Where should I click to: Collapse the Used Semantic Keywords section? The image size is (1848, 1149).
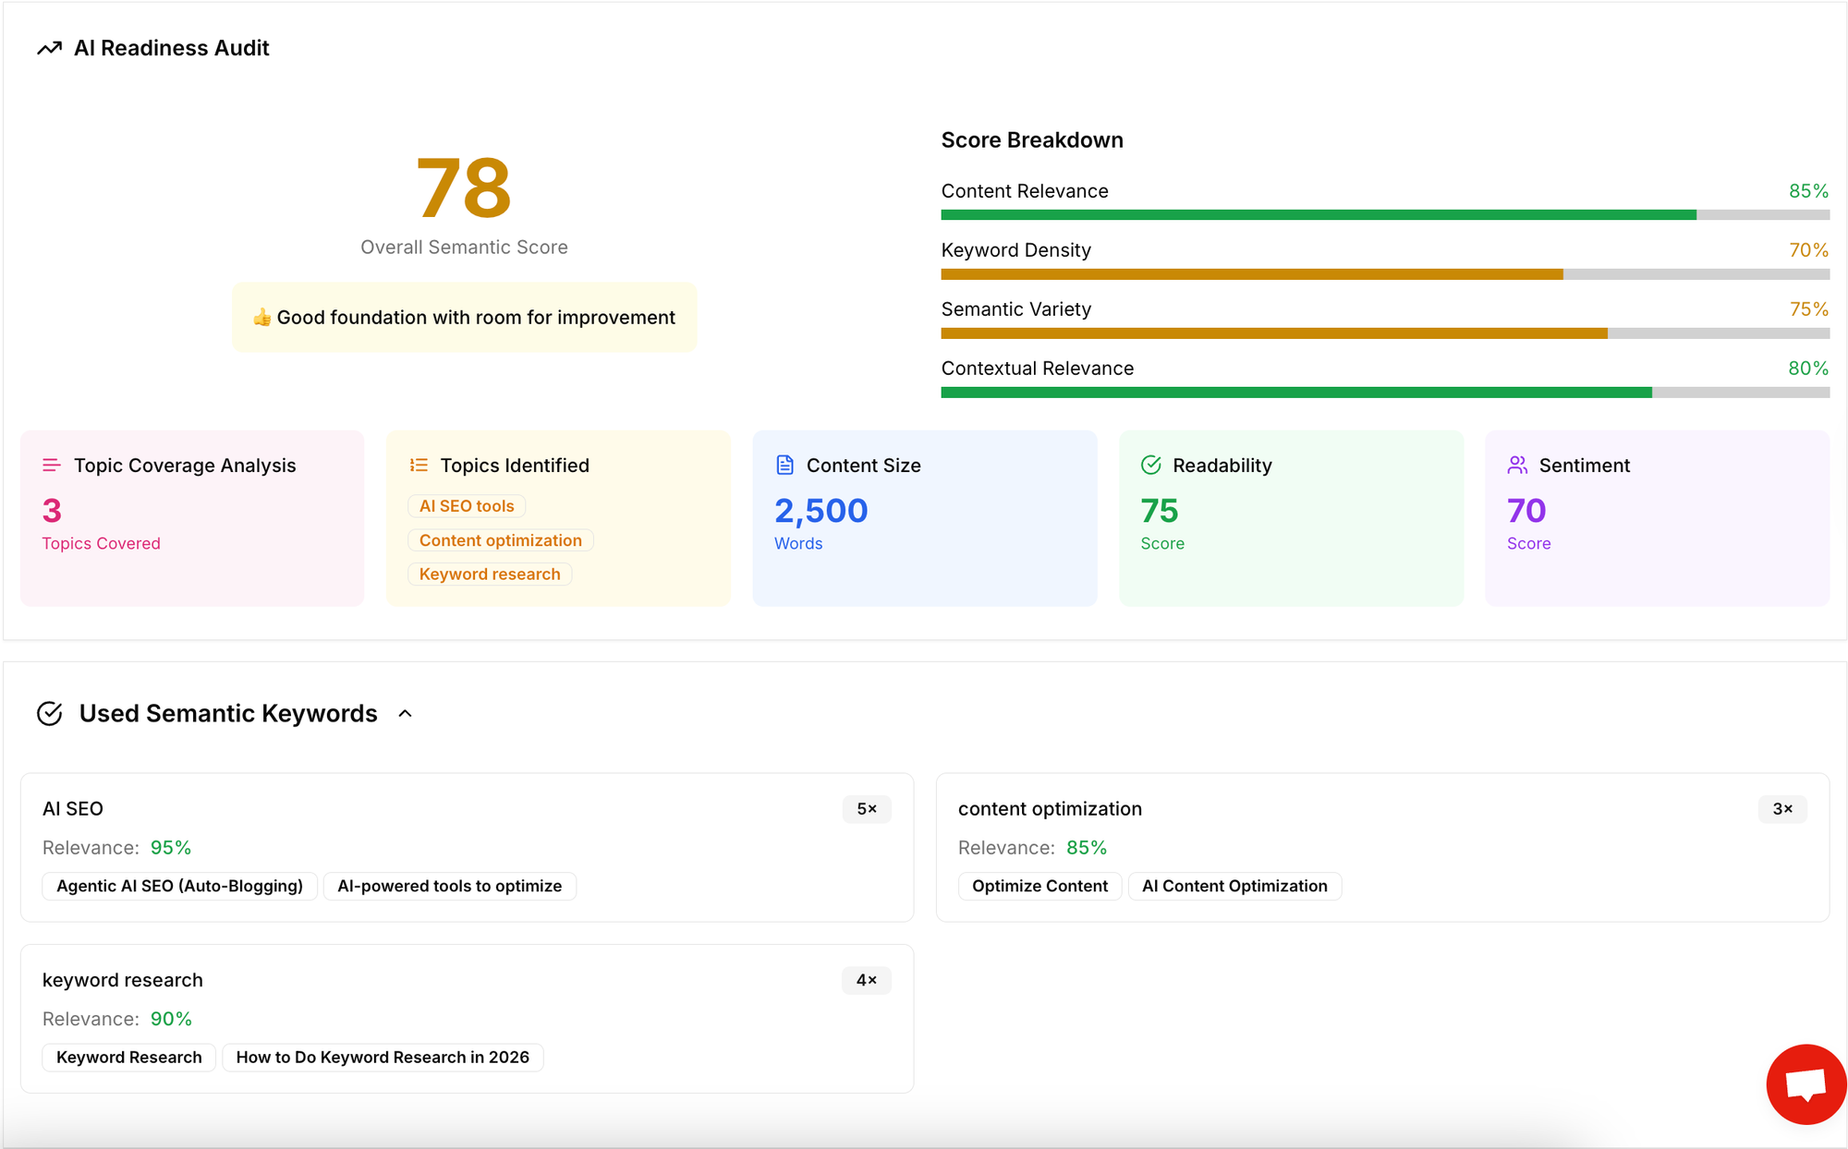click(405, 713)
